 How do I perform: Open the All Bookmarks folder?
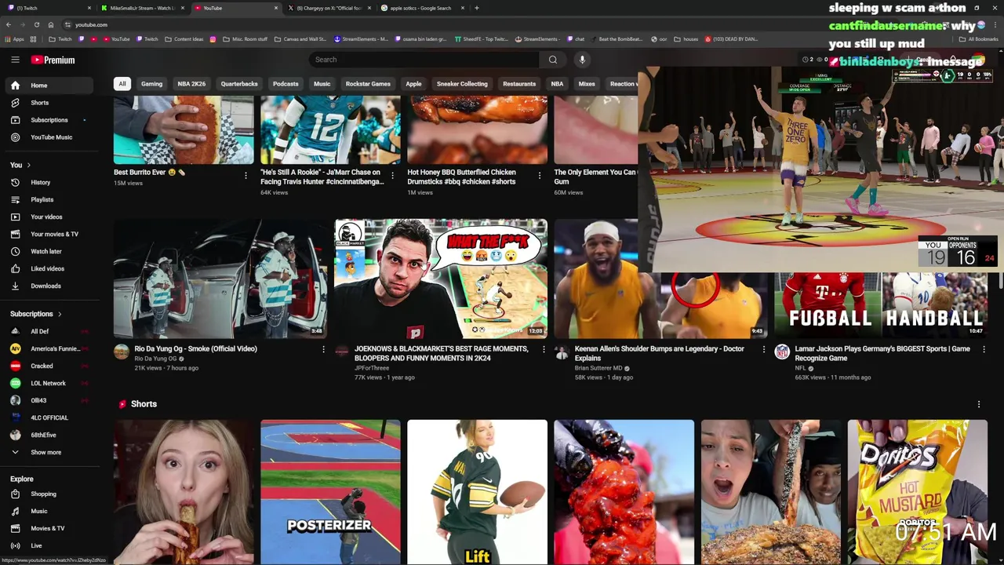pos(979,39)
